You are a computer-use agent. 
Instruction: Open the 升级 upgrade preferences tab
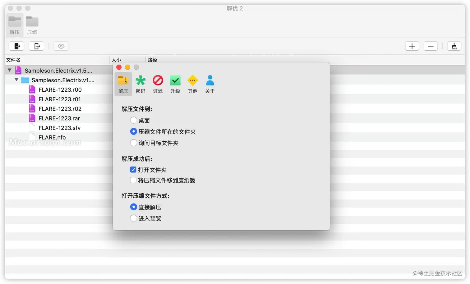[175, 84]
